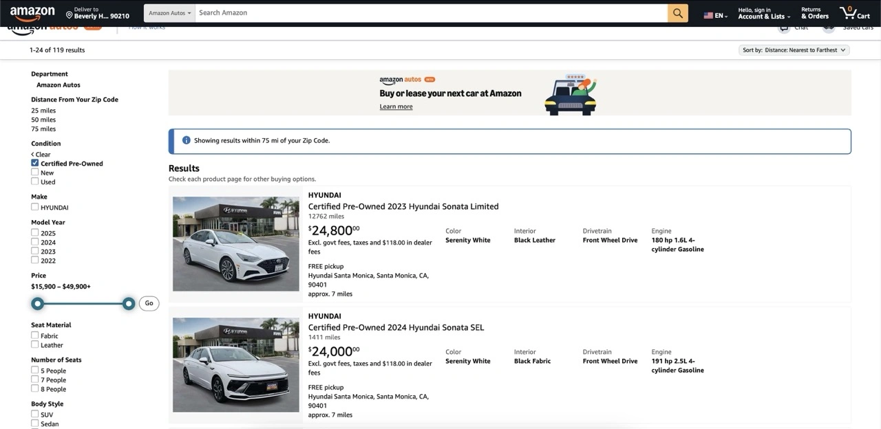Select the 50 miles distance filter
The image size is (881, 429).
[x=43, y=120]
